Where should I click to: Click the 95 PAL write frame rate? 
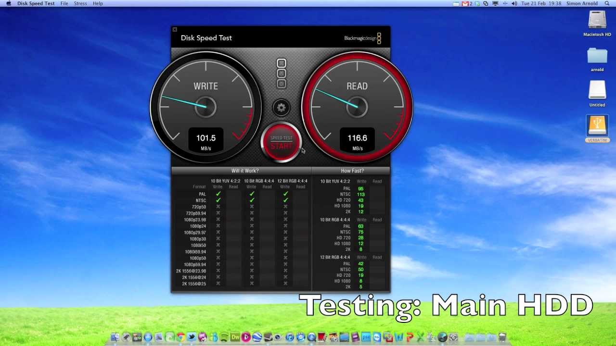(x=361, y=189)
